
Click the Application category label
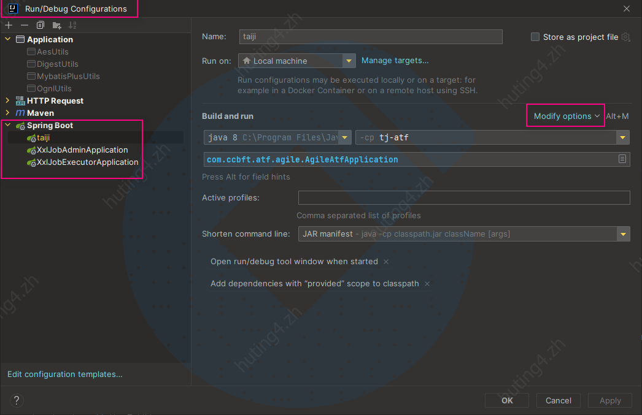pyautogui.click(x=50, y=39)
